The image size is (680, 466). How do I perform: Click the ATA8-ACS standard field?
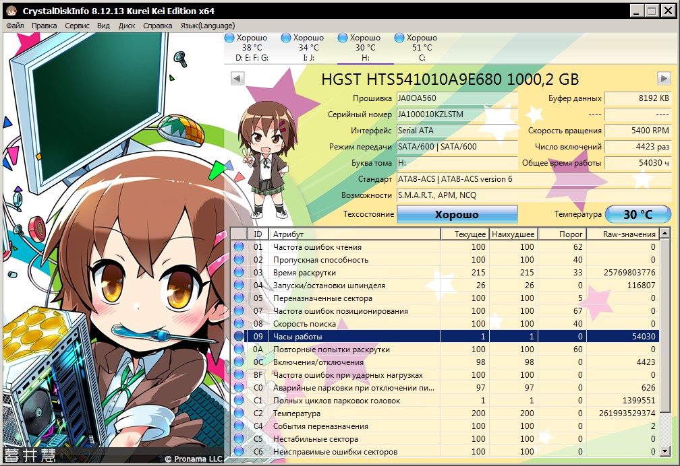click(x=534, y=179)
